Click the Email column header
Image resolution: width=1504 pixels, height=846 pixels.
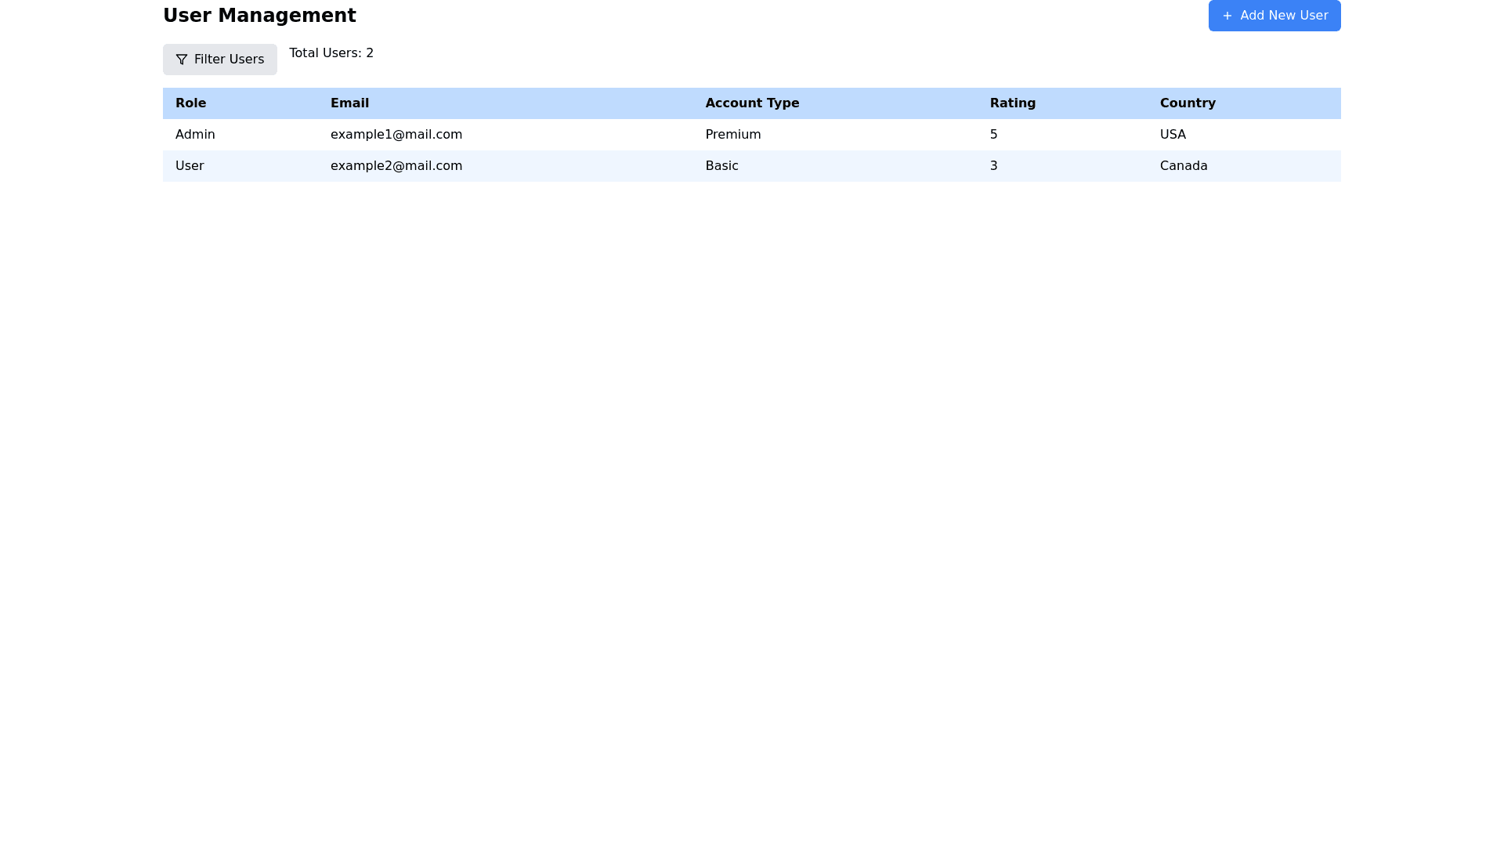pyautogui.click(x=349, y=103)
